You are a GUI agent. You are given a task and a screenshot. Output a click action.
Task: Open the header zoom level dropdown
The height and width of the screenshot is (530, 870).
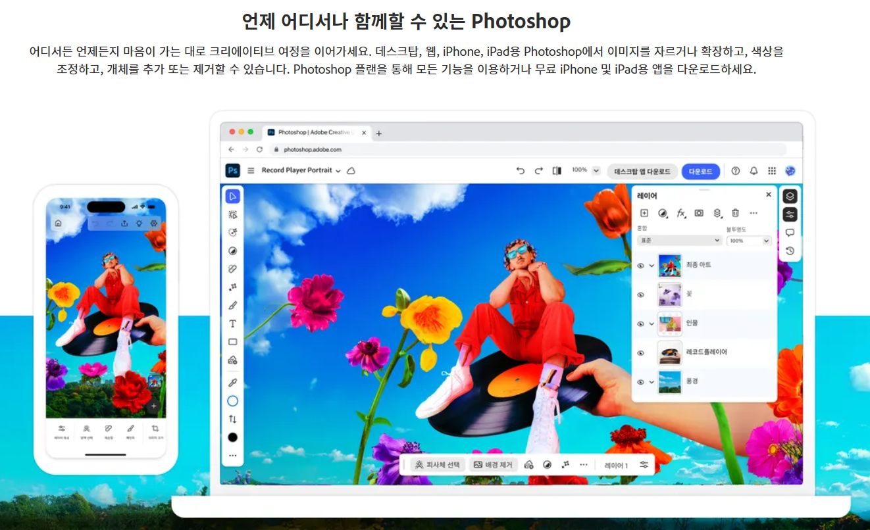596,170
